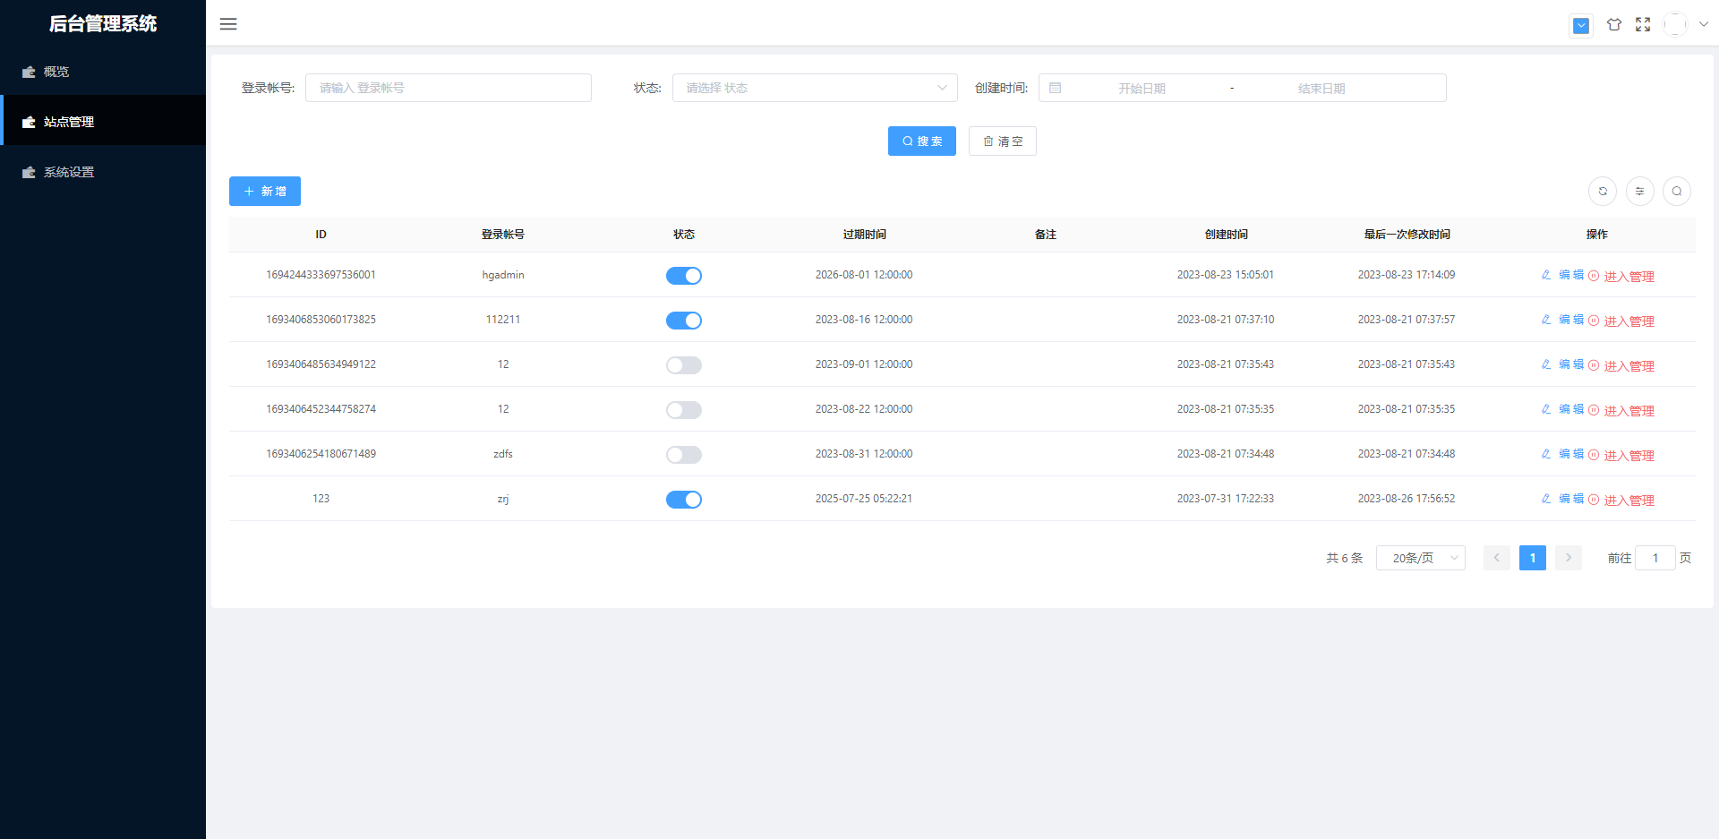
Task: Click the refresh table icon
Action: pos(1603,191)
